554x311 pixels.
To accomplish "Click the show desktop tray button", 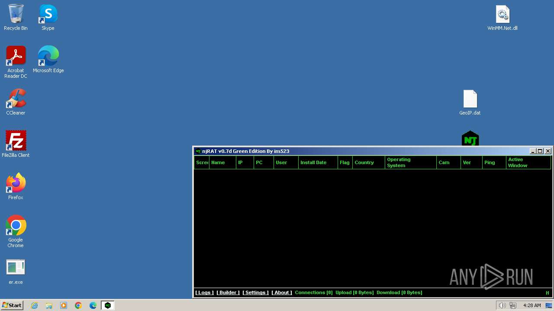I will point(549,305).
